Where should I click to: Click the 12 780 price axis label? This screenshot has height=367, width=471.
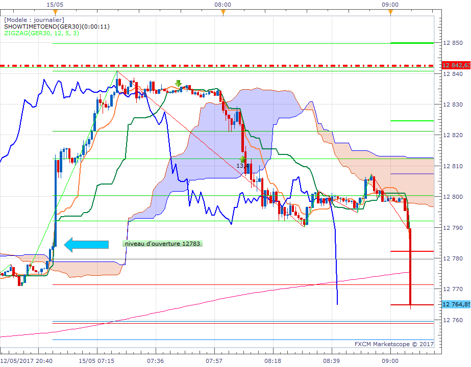(x=453, y=258)
